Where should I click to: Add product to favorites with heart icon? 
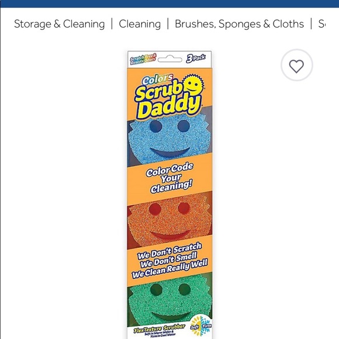[x=297, y=65]
